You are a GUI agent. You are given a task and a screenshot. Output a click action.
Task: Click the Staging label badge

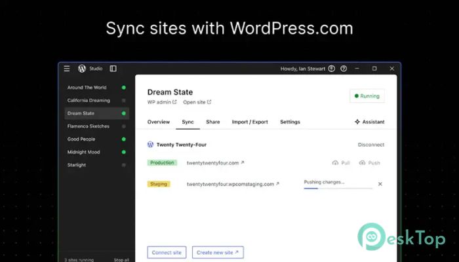tap(159, 184)
